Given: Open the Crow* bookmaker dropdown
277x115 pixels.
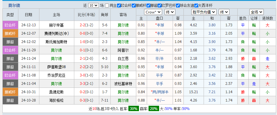Looking at the screenshot, I should pyautogui.click(x=153, y=12).
